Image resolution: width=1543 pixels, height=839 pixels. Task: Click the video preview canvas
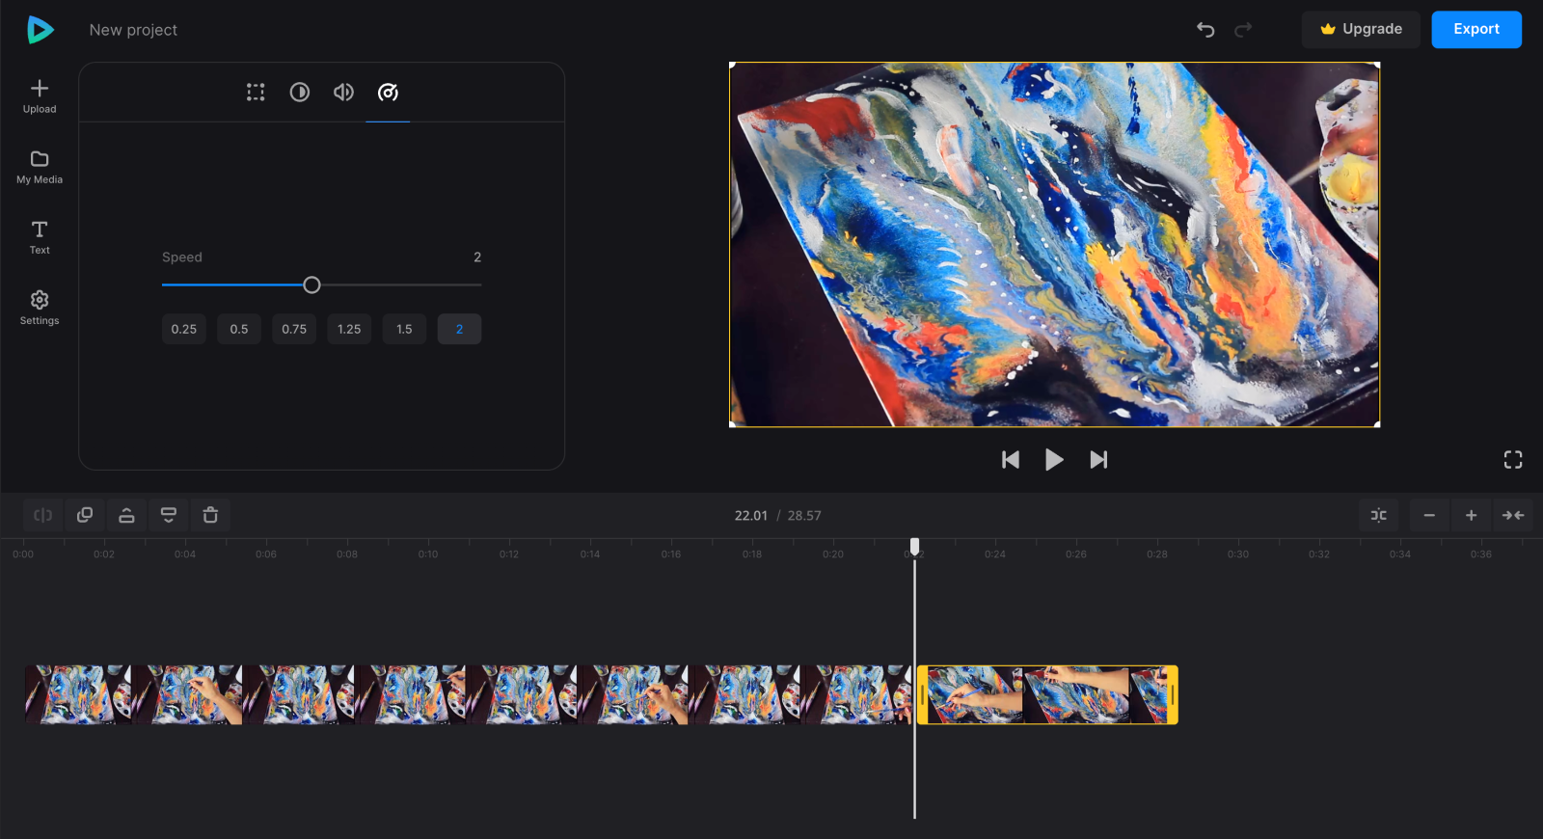(x=1054, y=245)
